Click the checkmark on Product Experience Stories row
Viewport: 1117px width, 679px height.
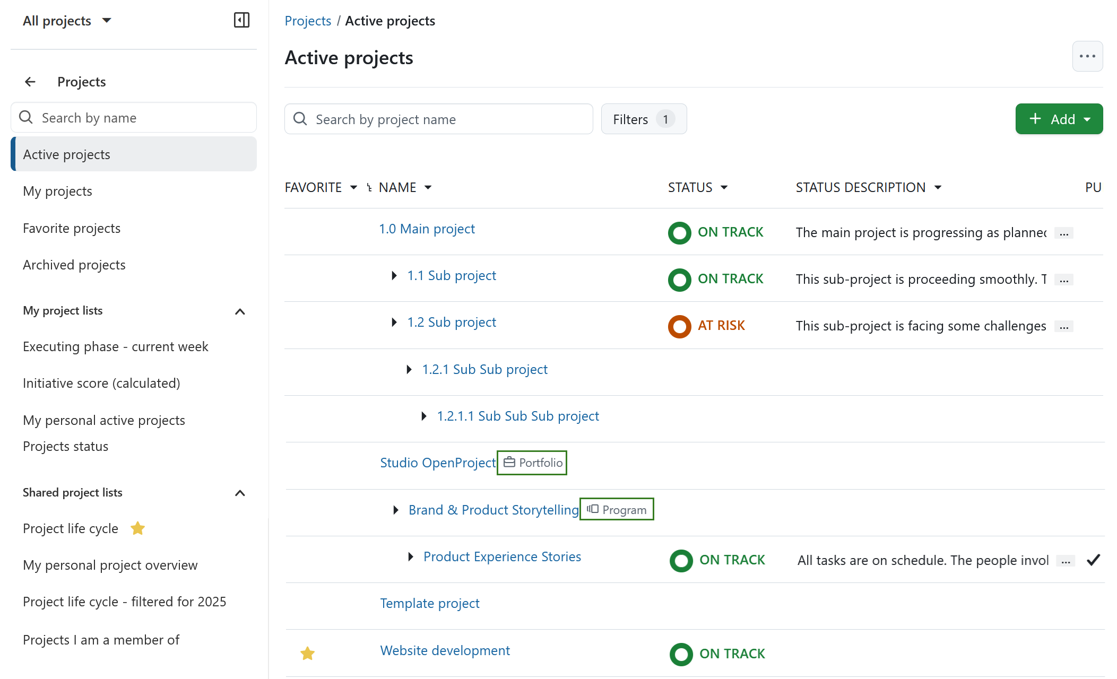coord(1093,560)
